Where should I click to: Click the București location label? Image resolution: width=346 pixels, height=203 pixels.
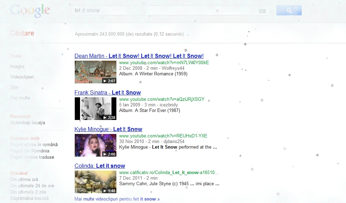(x=20, y=116)
